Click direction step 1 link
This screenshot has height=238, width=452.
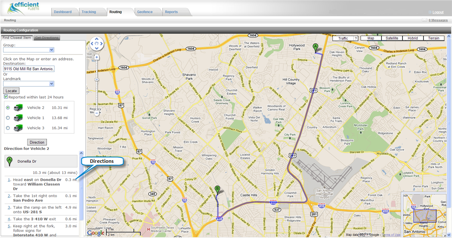pos(9,180)
